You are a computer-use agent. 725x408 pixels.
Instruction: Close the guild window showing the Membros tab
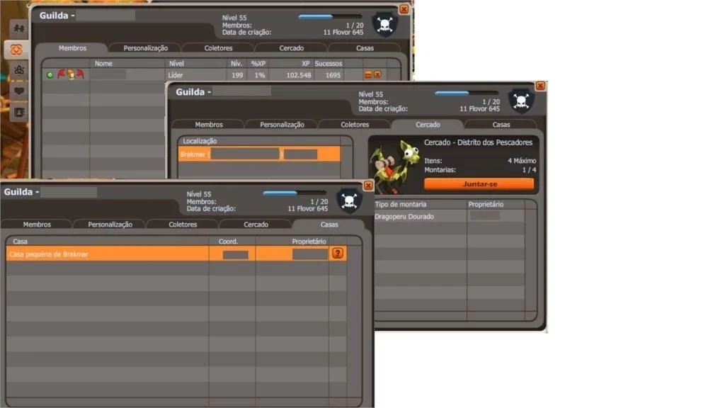[x=404, y=9]
